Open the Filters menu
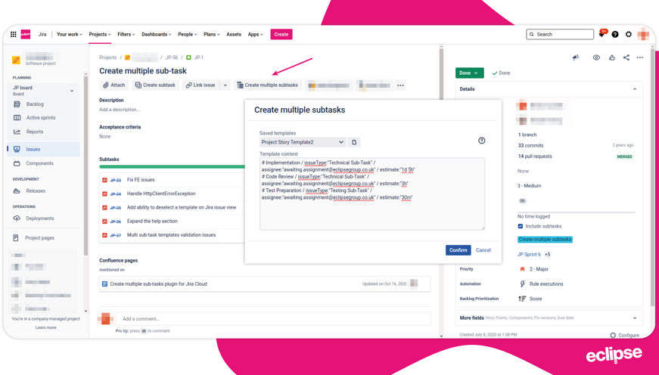Viewport: 659px width, 375px height. 126,35
